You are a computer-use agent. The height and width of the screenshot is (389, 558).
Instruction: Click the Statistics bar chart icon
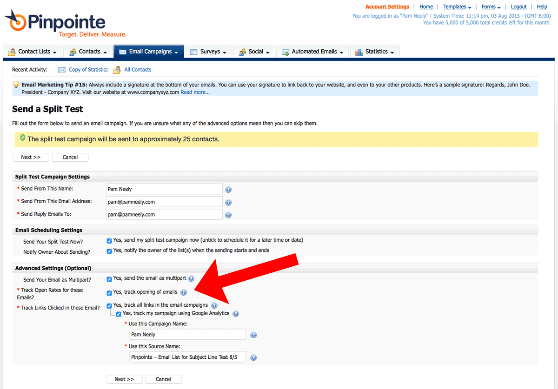pyautogui.click(x=359, y=52)
